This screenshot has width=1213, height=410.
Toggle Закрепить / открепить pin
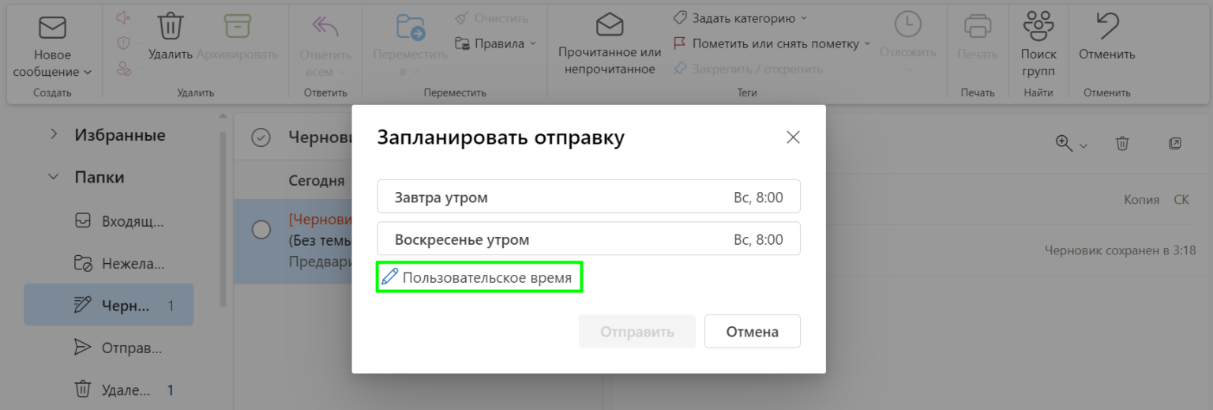click(x=748, y=69)
